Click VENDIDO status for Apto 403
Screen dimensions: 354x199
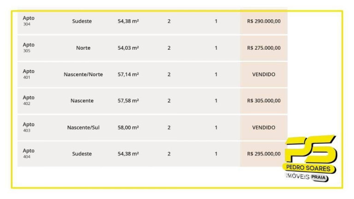264,128
